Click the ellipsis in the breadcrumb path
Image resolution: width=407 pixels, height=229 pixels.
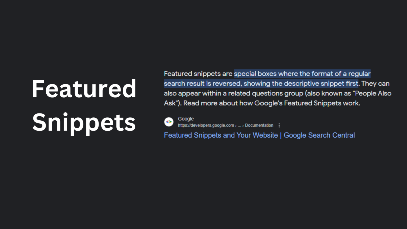point(239,125)
